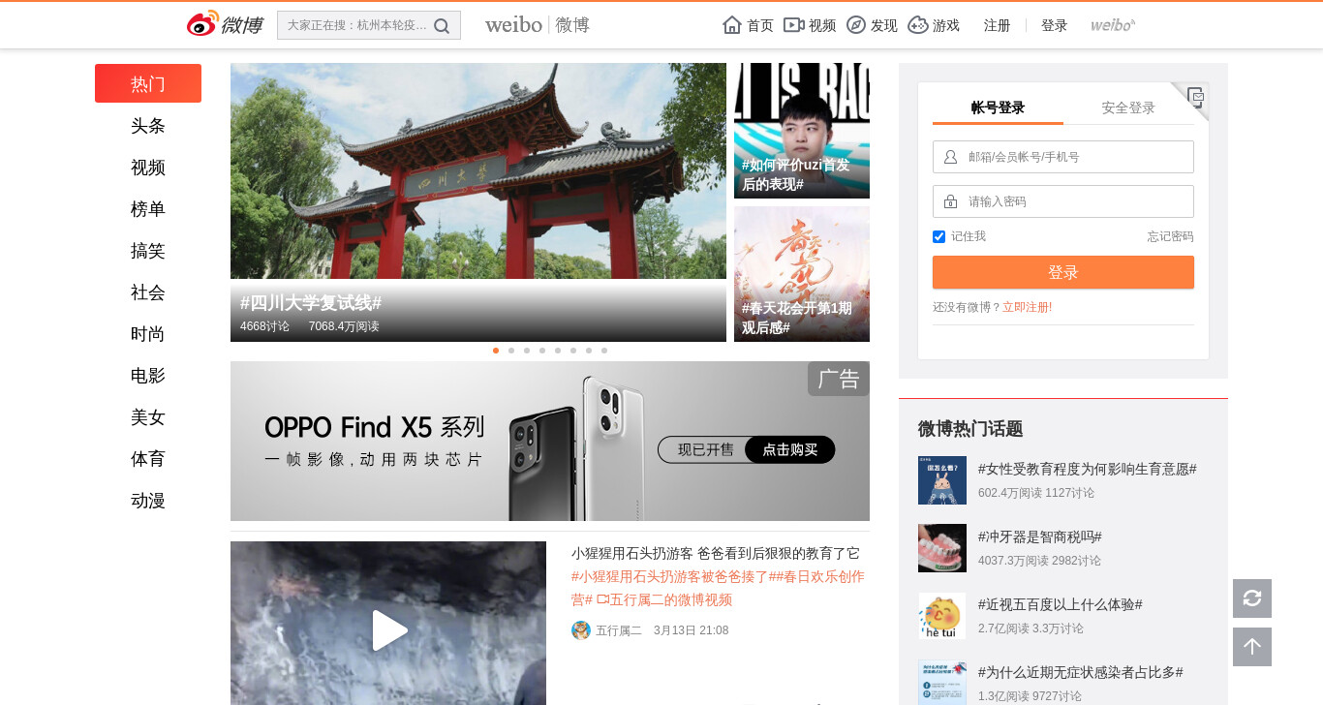Click 现已开售 in the OPPO ad

click(x=706, y=449)
